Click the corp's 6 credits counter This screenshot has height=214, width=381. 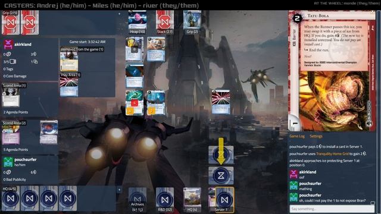[33, 172]
